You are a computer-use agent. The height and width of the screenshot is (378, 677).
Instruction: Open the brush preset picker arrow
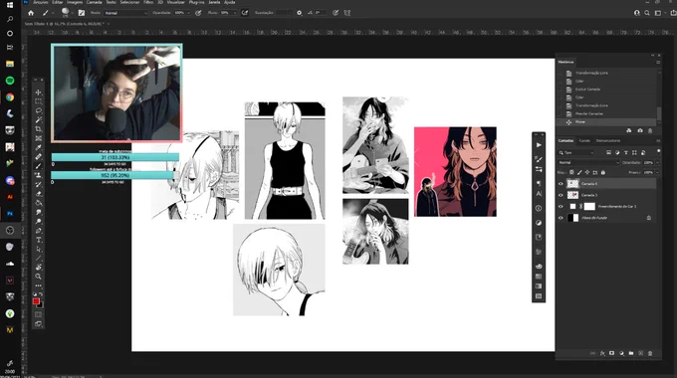(x=72, y=13)
